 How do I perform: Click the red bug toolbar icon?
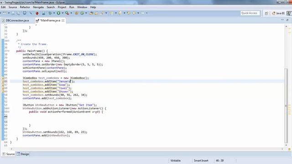37,13
